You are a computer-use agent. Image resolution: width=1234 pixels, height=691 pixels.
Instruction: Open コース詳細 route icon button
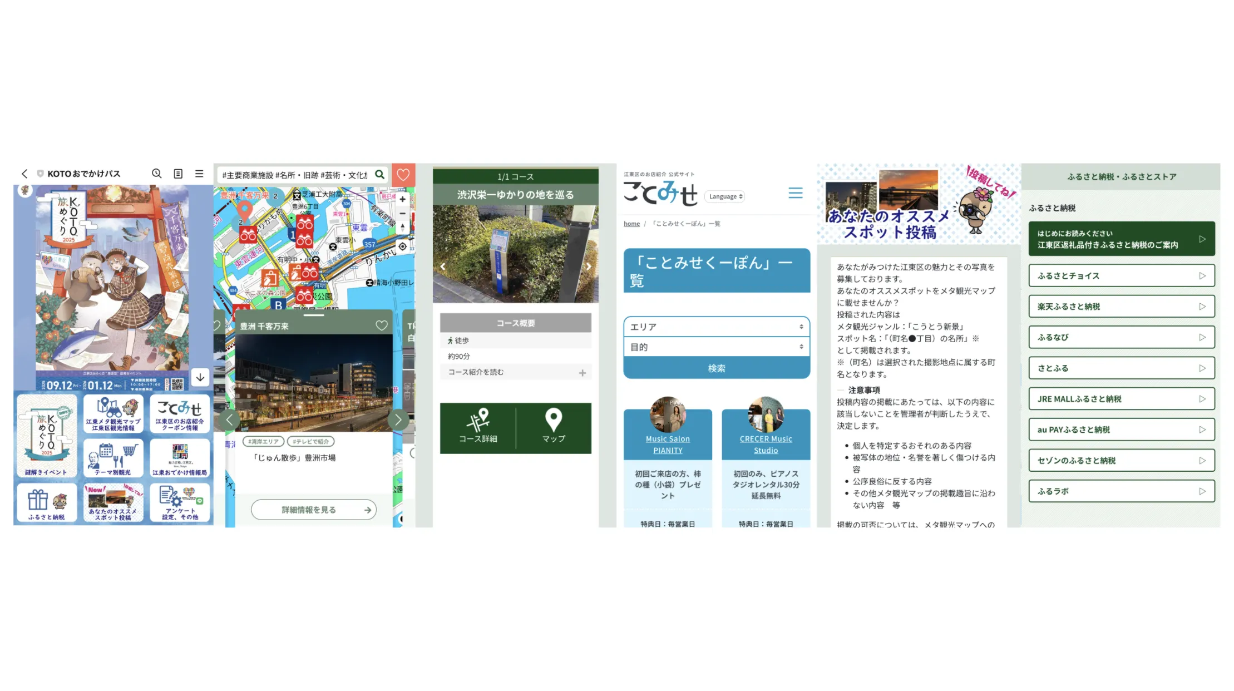(x=478, y=428)
